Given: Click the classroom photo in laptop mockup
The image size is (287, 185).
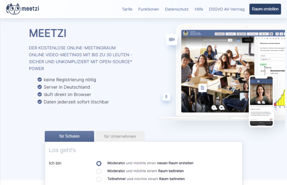Looking at the screenshot, I should [x=218, y=74].
